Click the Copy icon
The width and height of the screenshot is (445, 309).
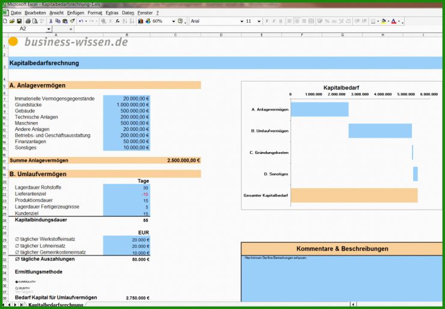pos(58,21)
